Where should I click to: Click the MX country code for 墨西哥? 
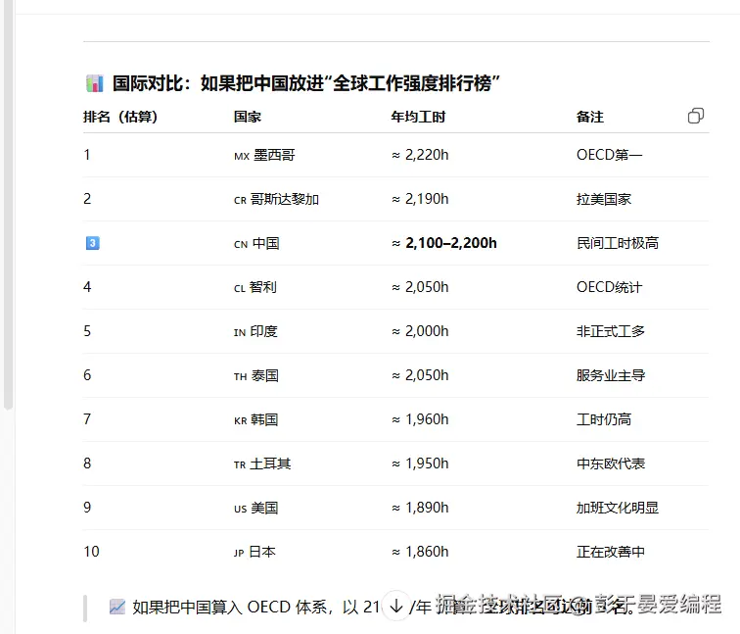(x=242, y=156)
